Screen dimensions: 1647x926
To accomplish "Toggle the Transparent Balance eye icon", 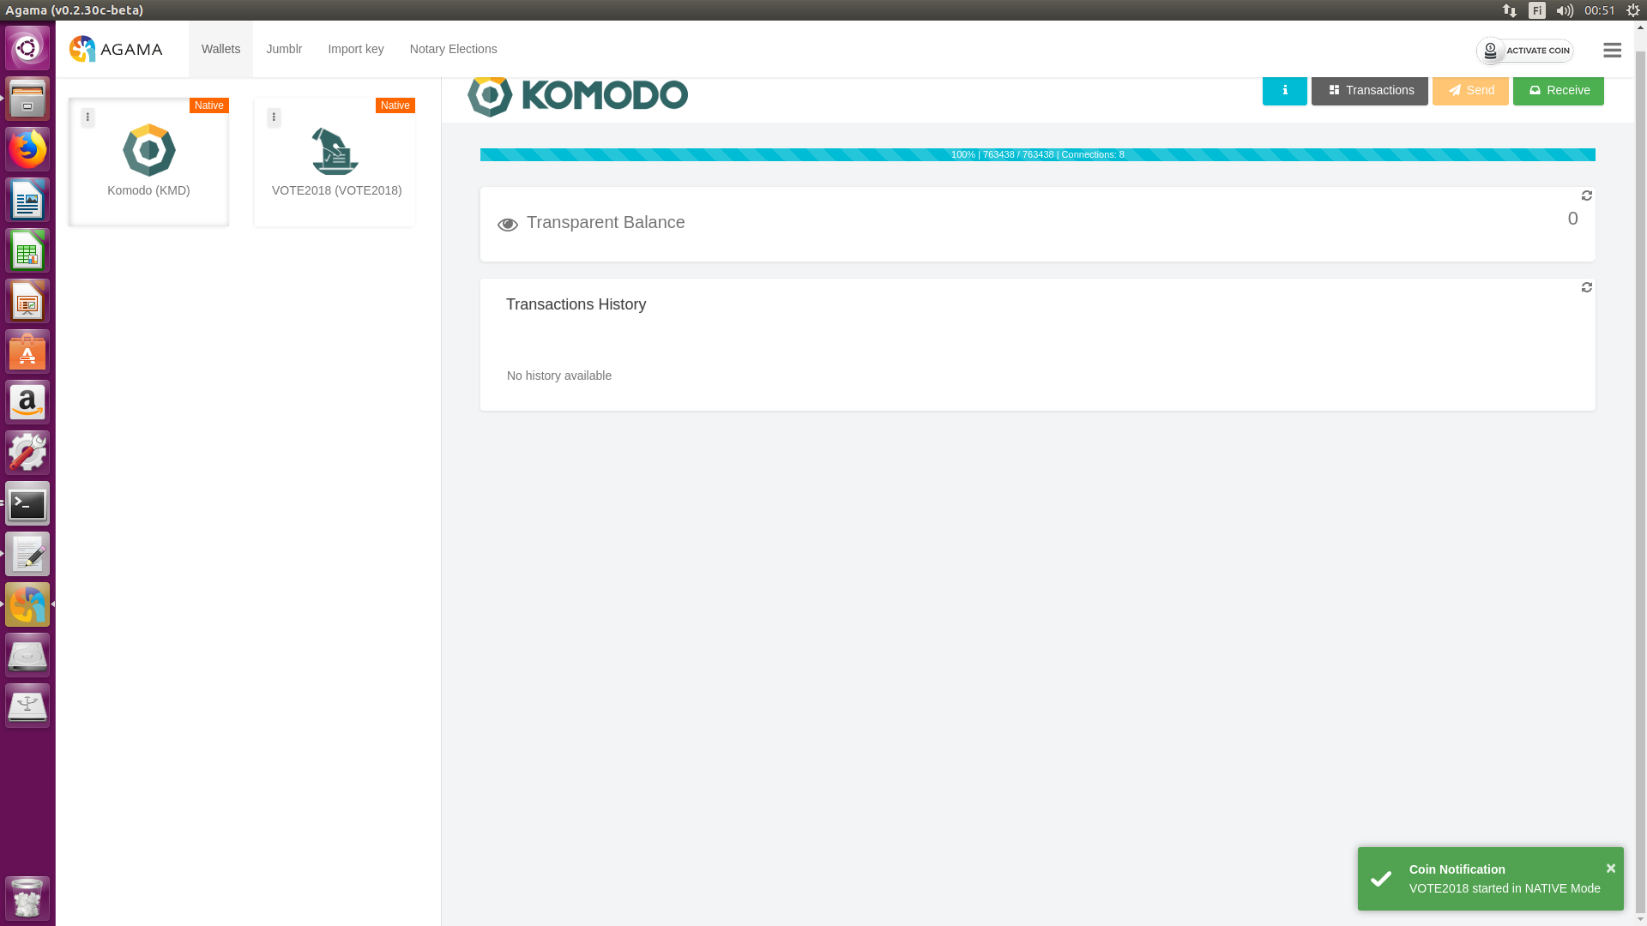I will click(507, 225).
